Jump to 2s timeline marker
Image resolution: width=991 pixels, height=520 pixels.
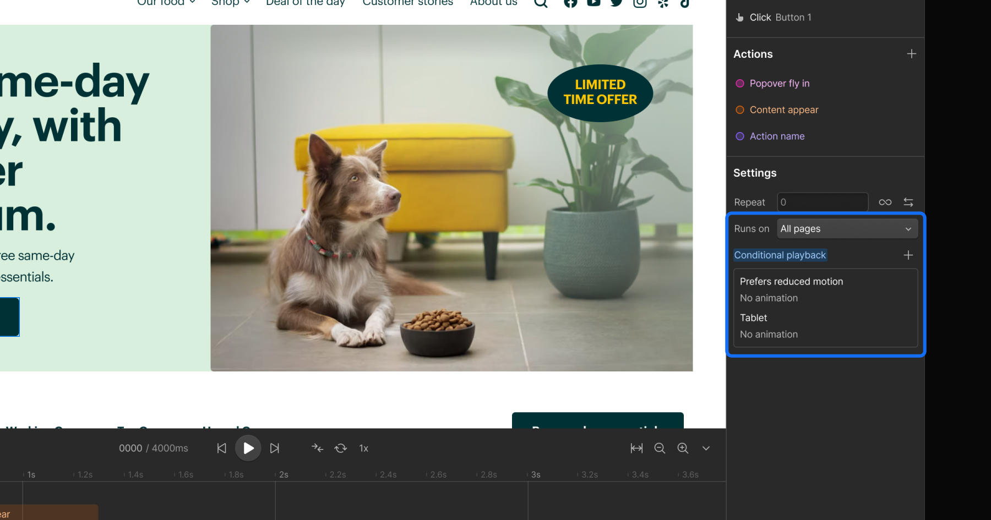(284, 475)
